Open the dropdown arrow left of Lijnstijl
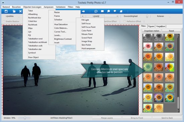The image size is (184, 122). point(83,16)
